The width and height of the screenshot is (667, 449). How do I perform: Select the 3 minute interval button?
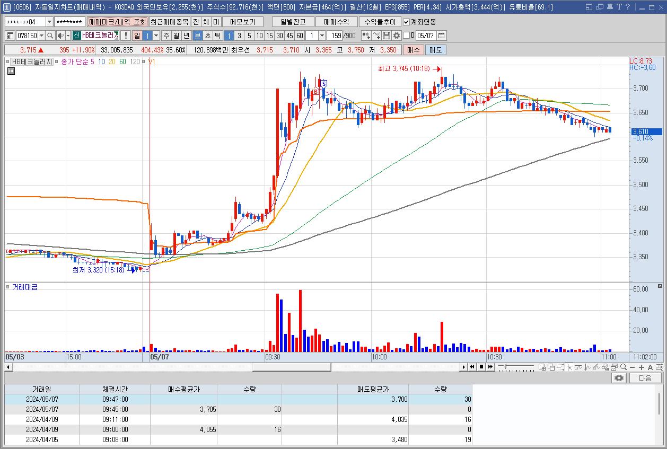(x=239, y=36)
